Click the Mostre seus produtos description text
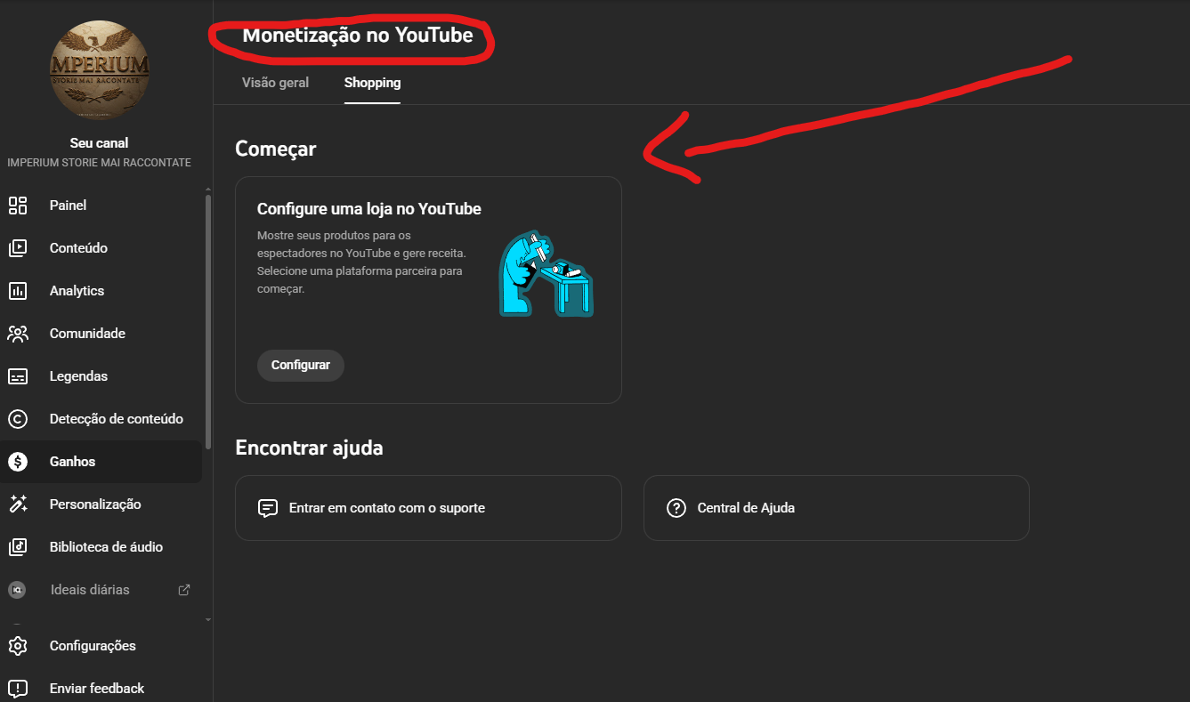1190x702 pixels. [361, 262]
